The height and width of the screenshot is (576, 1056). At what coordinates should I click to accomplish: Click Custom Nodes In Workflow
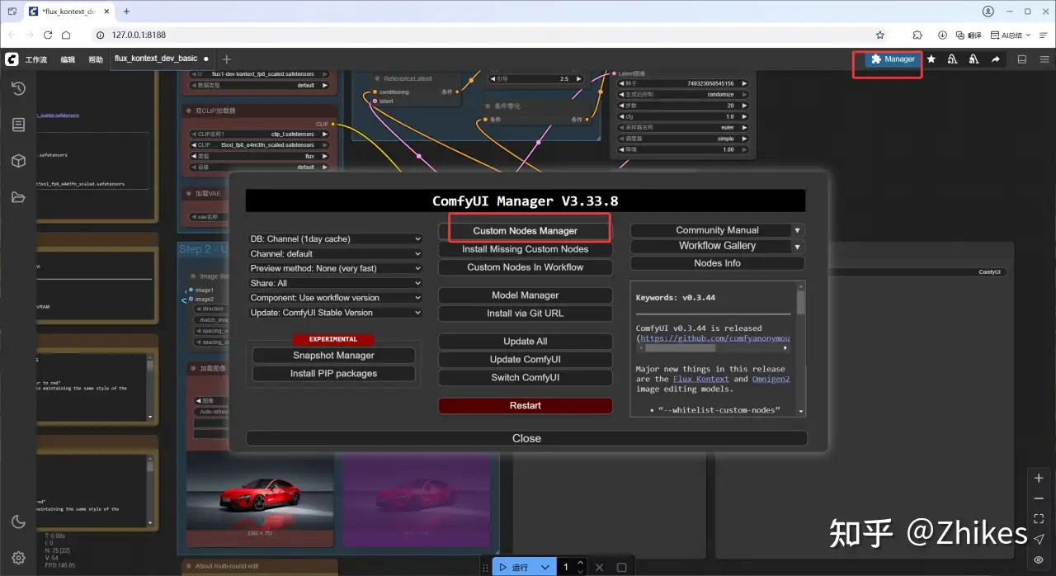526,267
